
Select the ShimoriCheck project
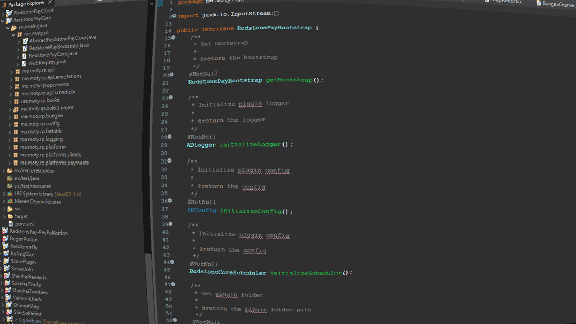pyautogui.click(x=27, y=299)
